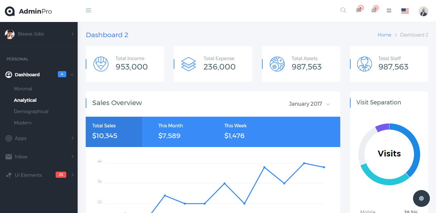The height and width of the screenshot is (213, 436).
Task: Click the Ui Elements bubbles icon
Action: pyautogui.click(x=9, y=175)
